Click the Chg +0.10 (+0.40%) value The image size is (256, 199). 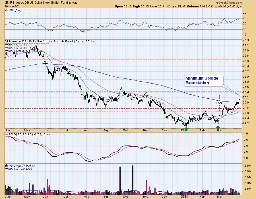point(225,6)
